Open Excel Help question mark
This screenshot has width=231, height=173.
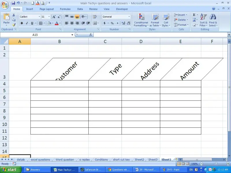[x=214, y=9]
